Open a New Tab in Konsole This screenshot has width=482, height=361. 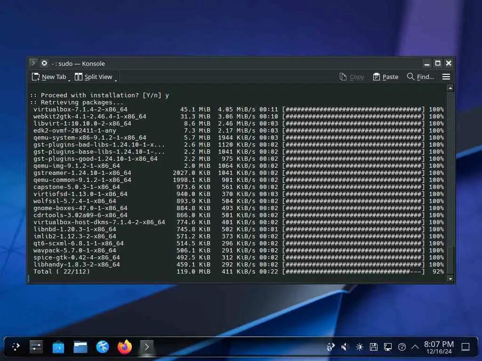coord(49,77)
